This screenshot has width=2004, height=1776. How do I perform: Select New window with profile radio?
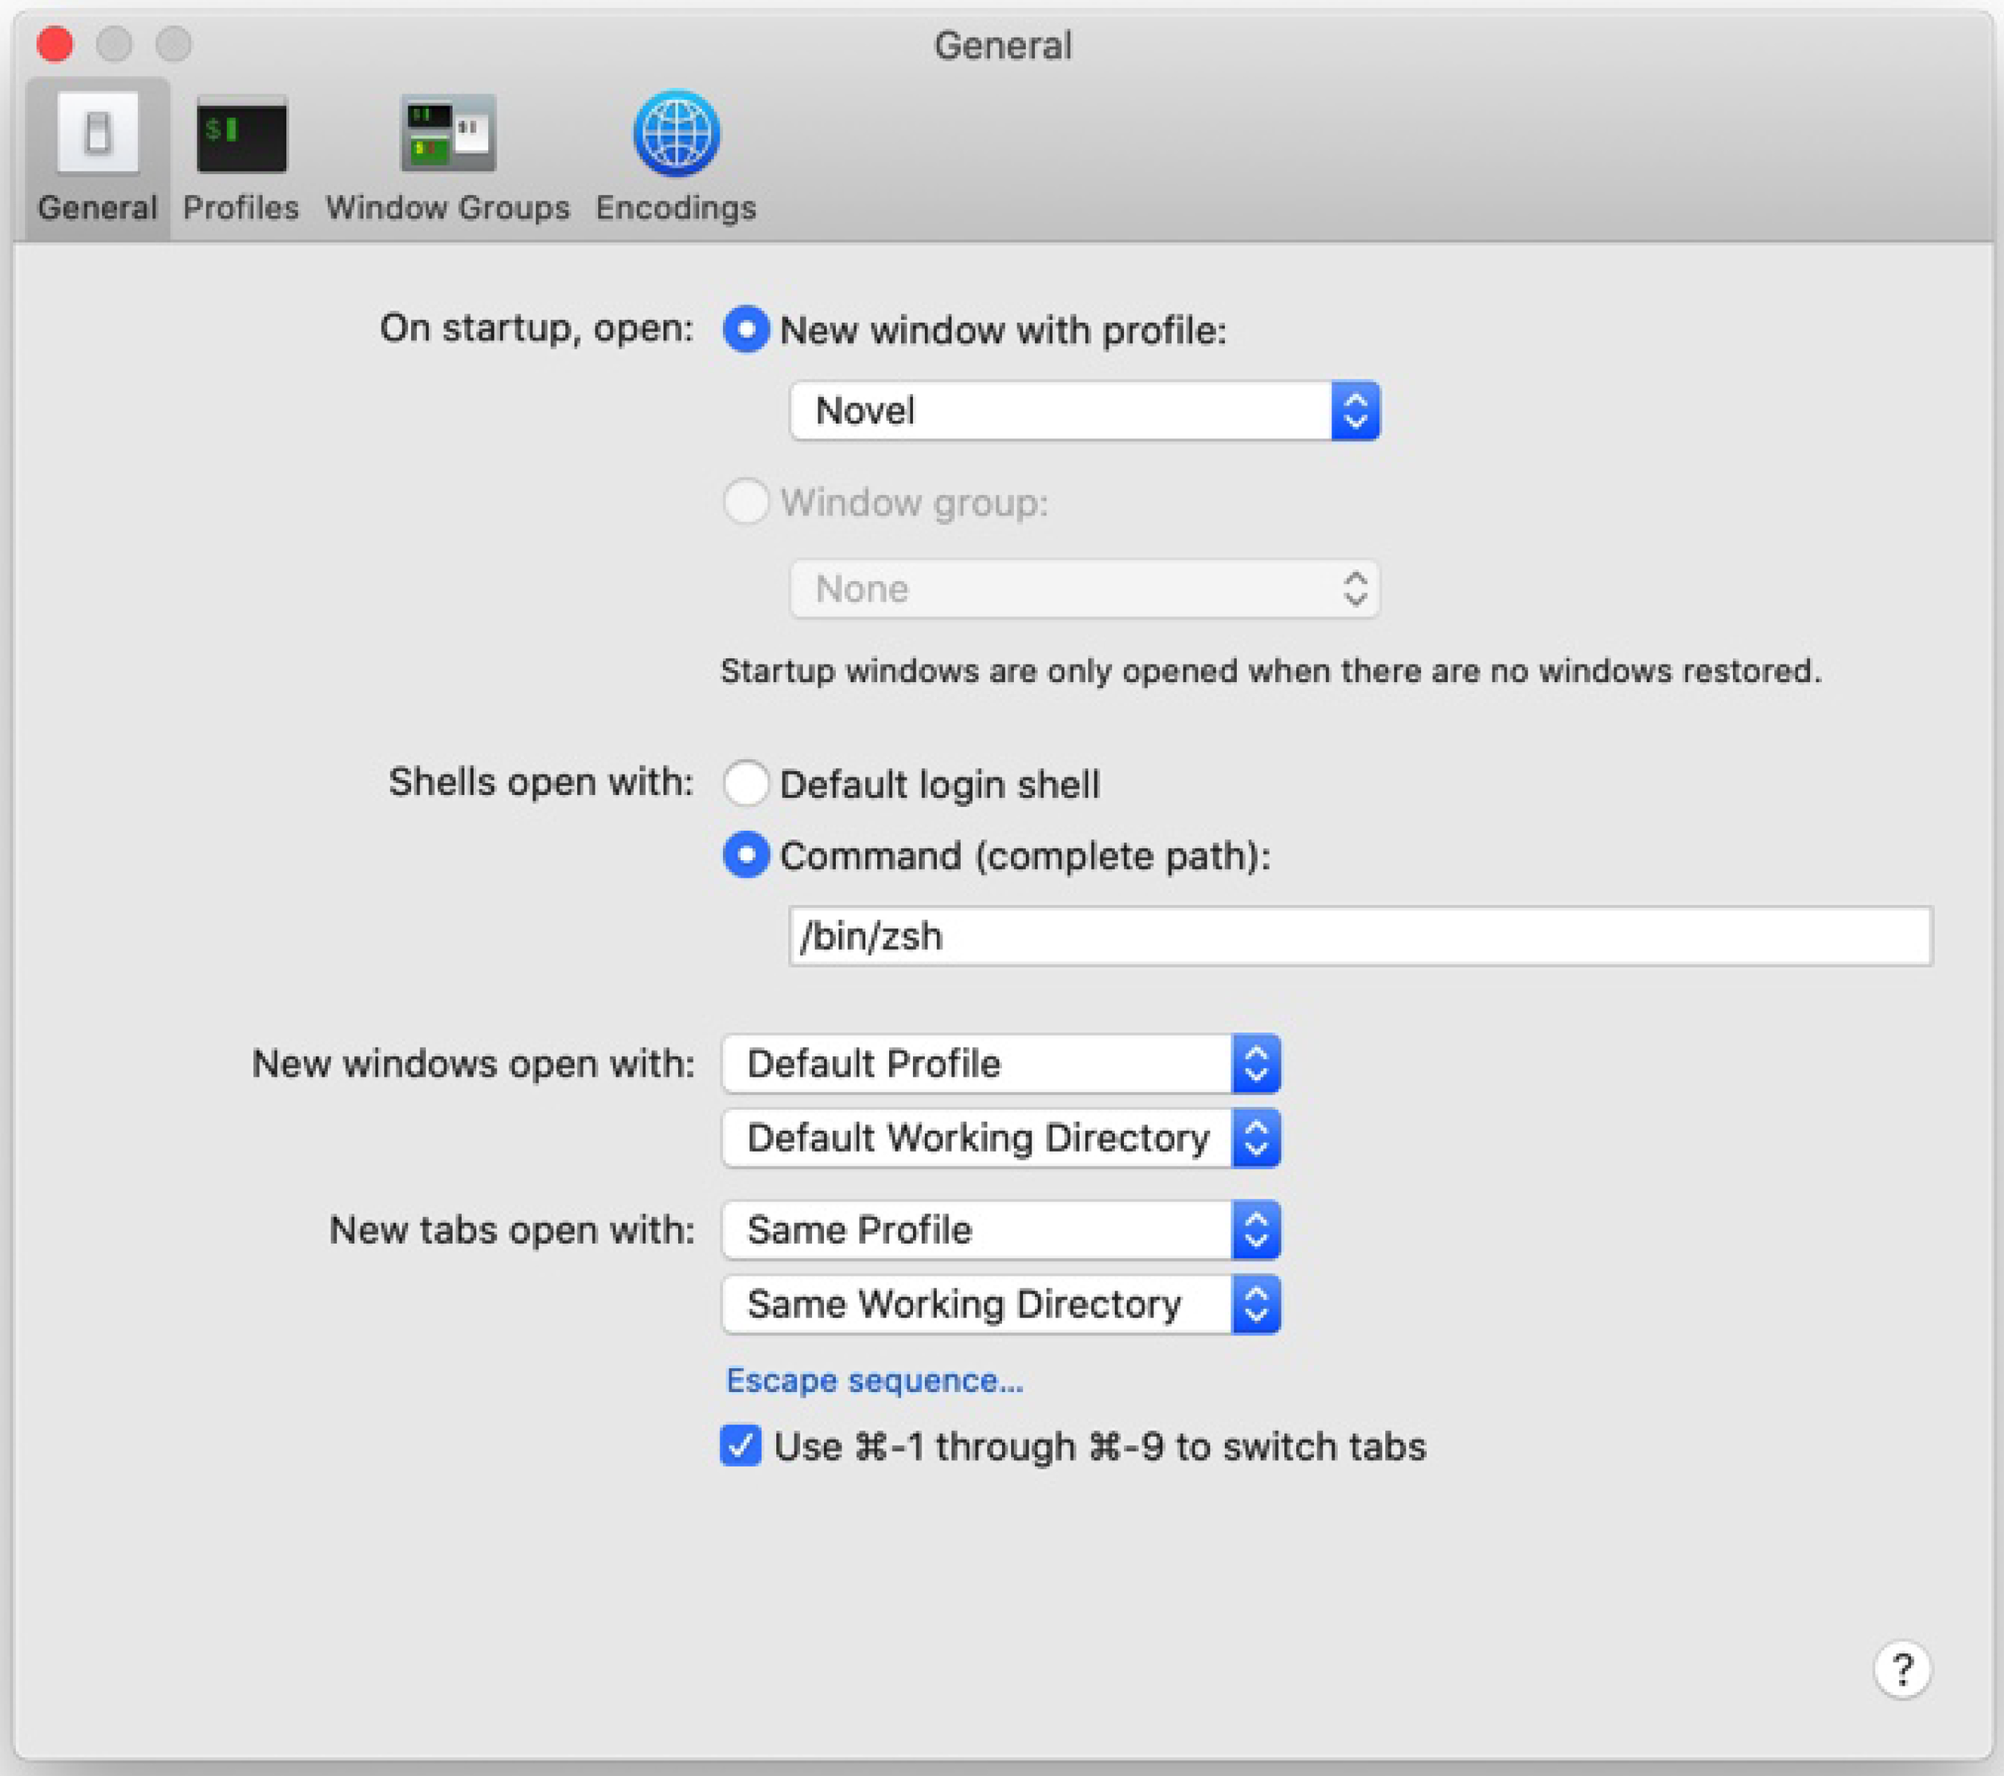745,330
